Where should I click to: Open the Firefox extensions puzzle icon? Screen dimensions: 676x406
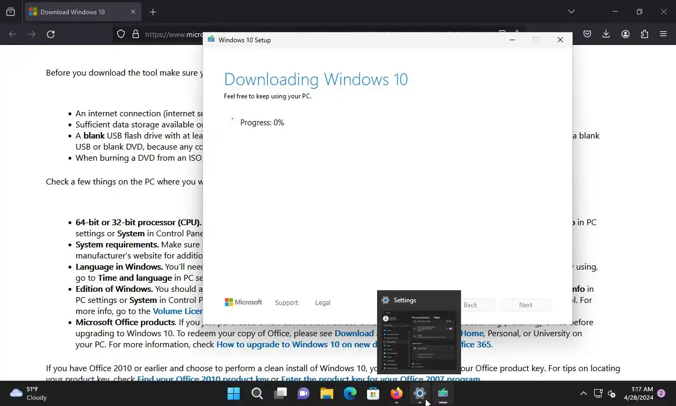click(x=644, y=34)
